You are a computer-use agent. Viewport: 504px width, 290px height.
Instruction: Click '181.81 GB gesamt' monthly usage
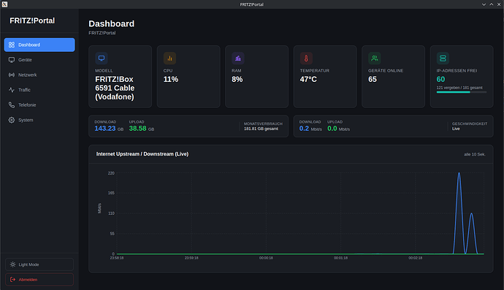coord(261,129)
